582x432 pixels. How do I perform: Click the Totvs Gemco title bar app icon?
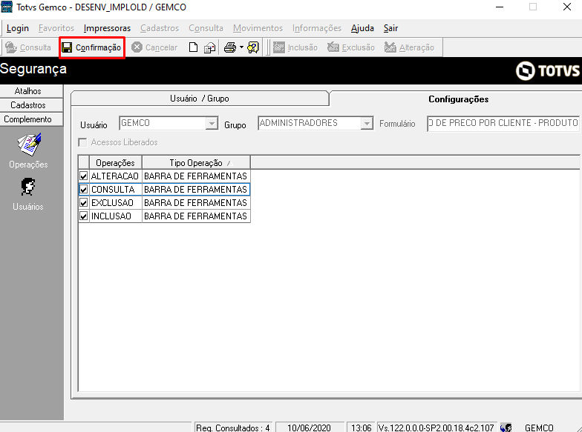pyautogui.click(x=7, y=7)
